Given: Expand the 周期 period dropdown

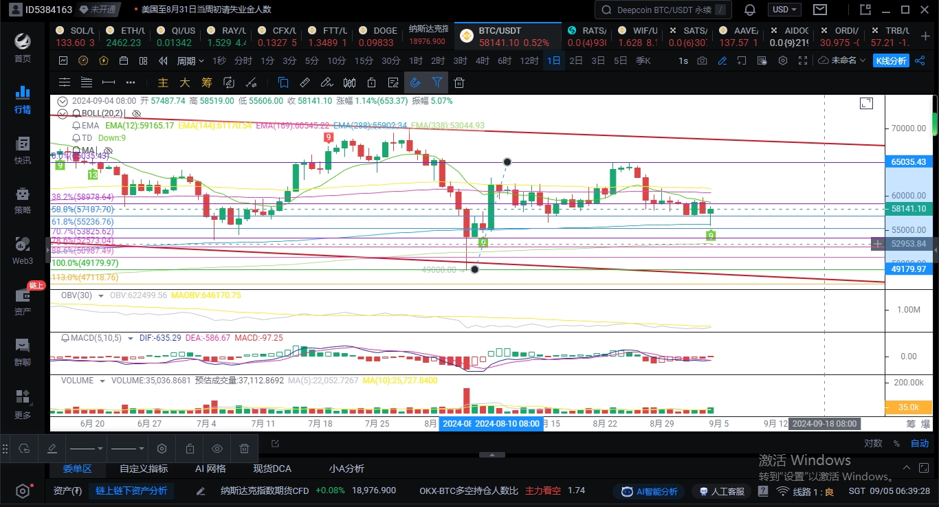Looking at the screenshot, I should (x=190, y=60).
